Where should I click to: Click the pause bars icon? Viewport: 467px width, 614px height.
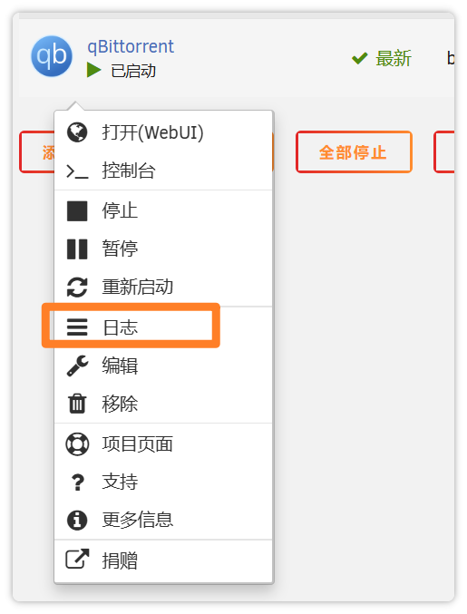tap(77, 249)
